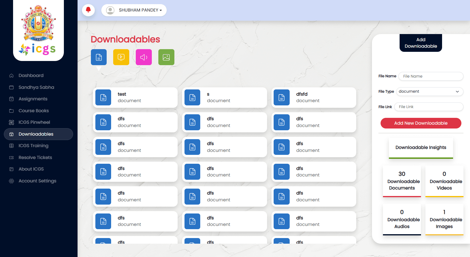
Task: Open the SHUBHAM PANDEY user dropdown
Action: click(x=134, y=10)
